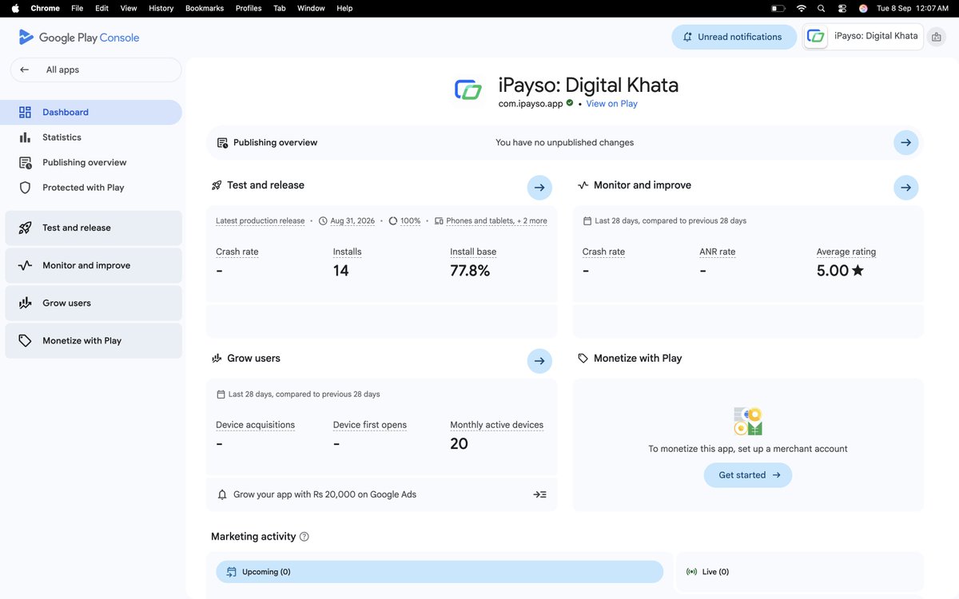
Task: Click Grow users heading icon
Action: [x=217, y=359]
